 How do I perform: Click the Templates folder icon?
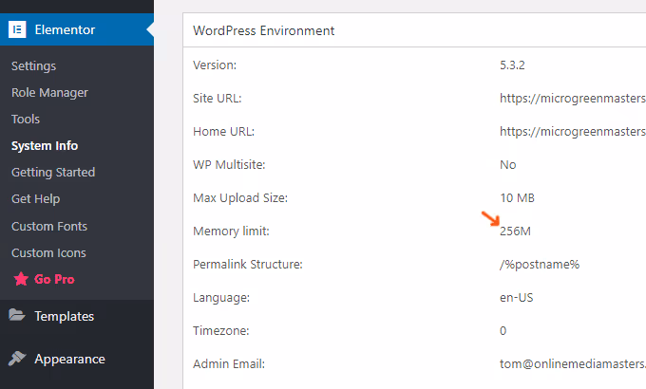[17, 315]
